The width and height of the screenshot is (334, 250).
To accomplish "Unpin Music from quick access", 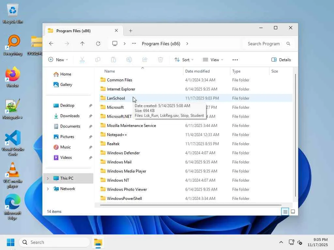I will click(91, 147).
